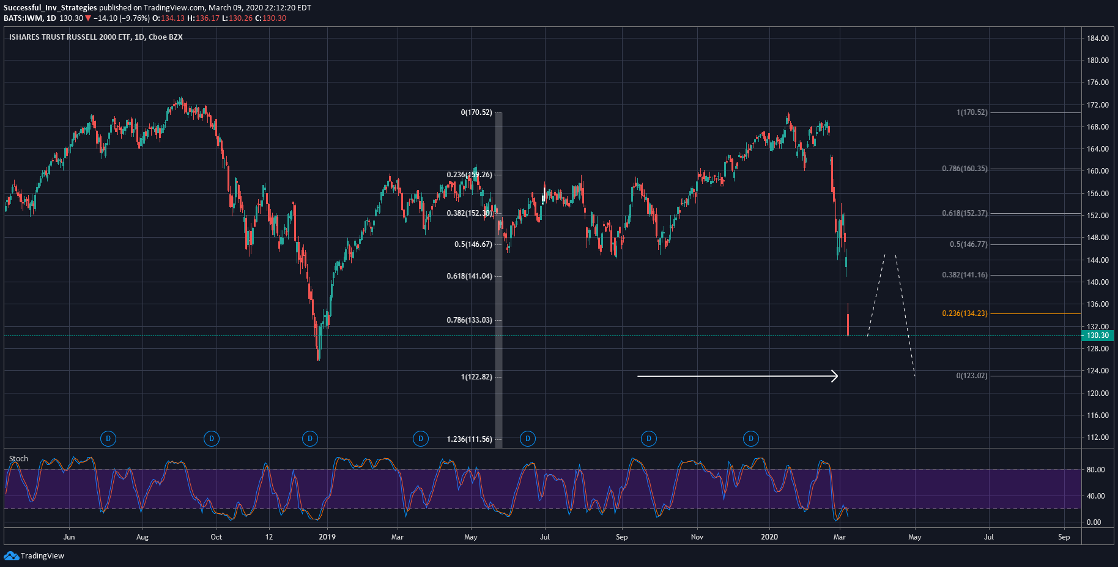This screenshot has width=1118, height=567.
Task: Select the 0.382(152.30) retracement label
Action: pyautogui.click(x=469, y=213)
